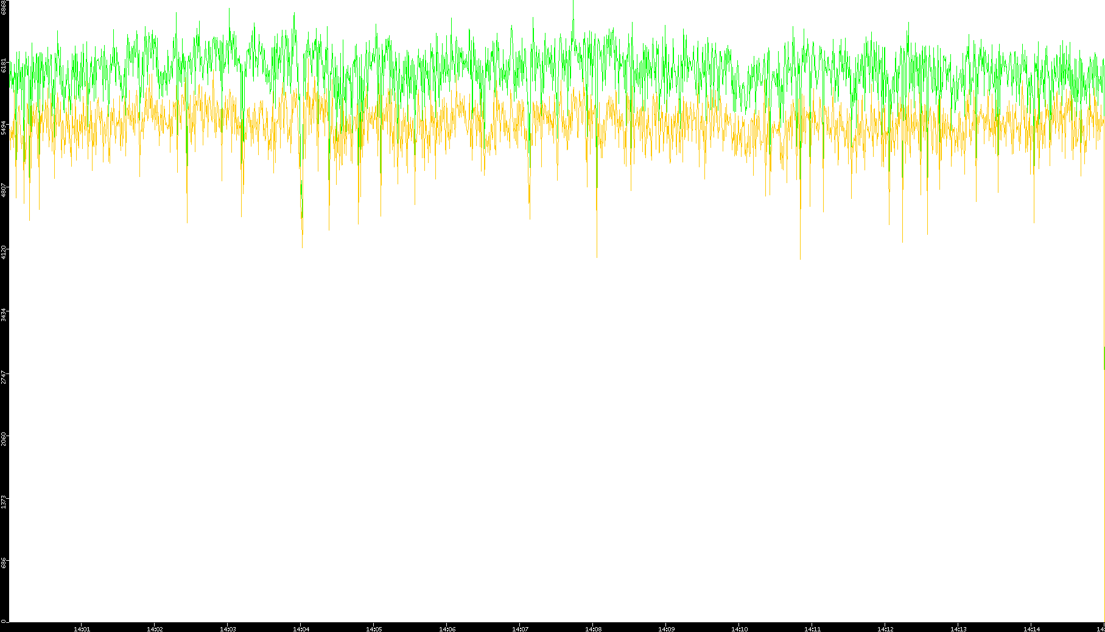The width and height of the screenshot is (1105, 632).
Task: Click the 14:10 time axis label
Action: [x=739, y=628]
